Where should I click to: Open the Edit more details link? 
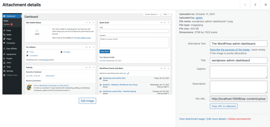tap(216, 119)
